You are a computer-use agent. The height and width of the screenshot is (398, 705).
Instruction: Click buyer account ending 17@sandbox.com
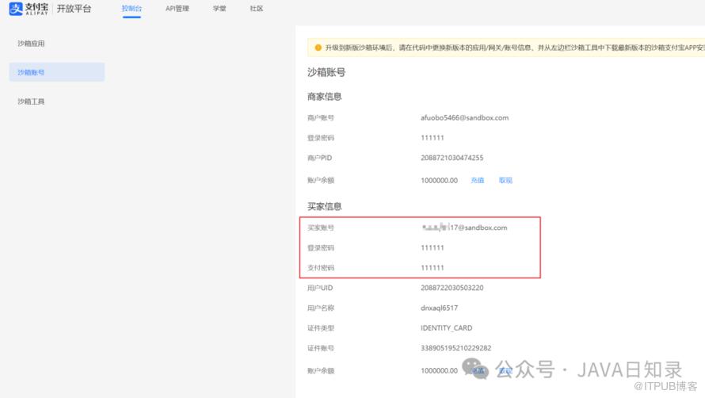(x=464, y=228)
